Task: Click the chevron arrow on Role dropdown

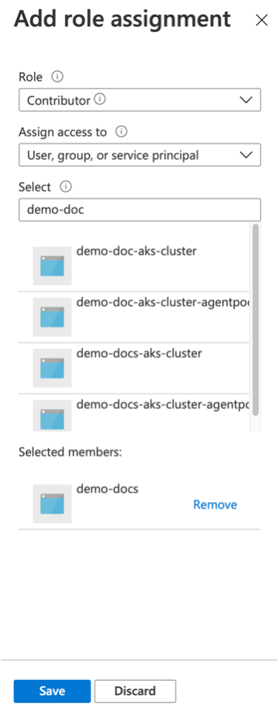Action: click(x=246, y=100)
